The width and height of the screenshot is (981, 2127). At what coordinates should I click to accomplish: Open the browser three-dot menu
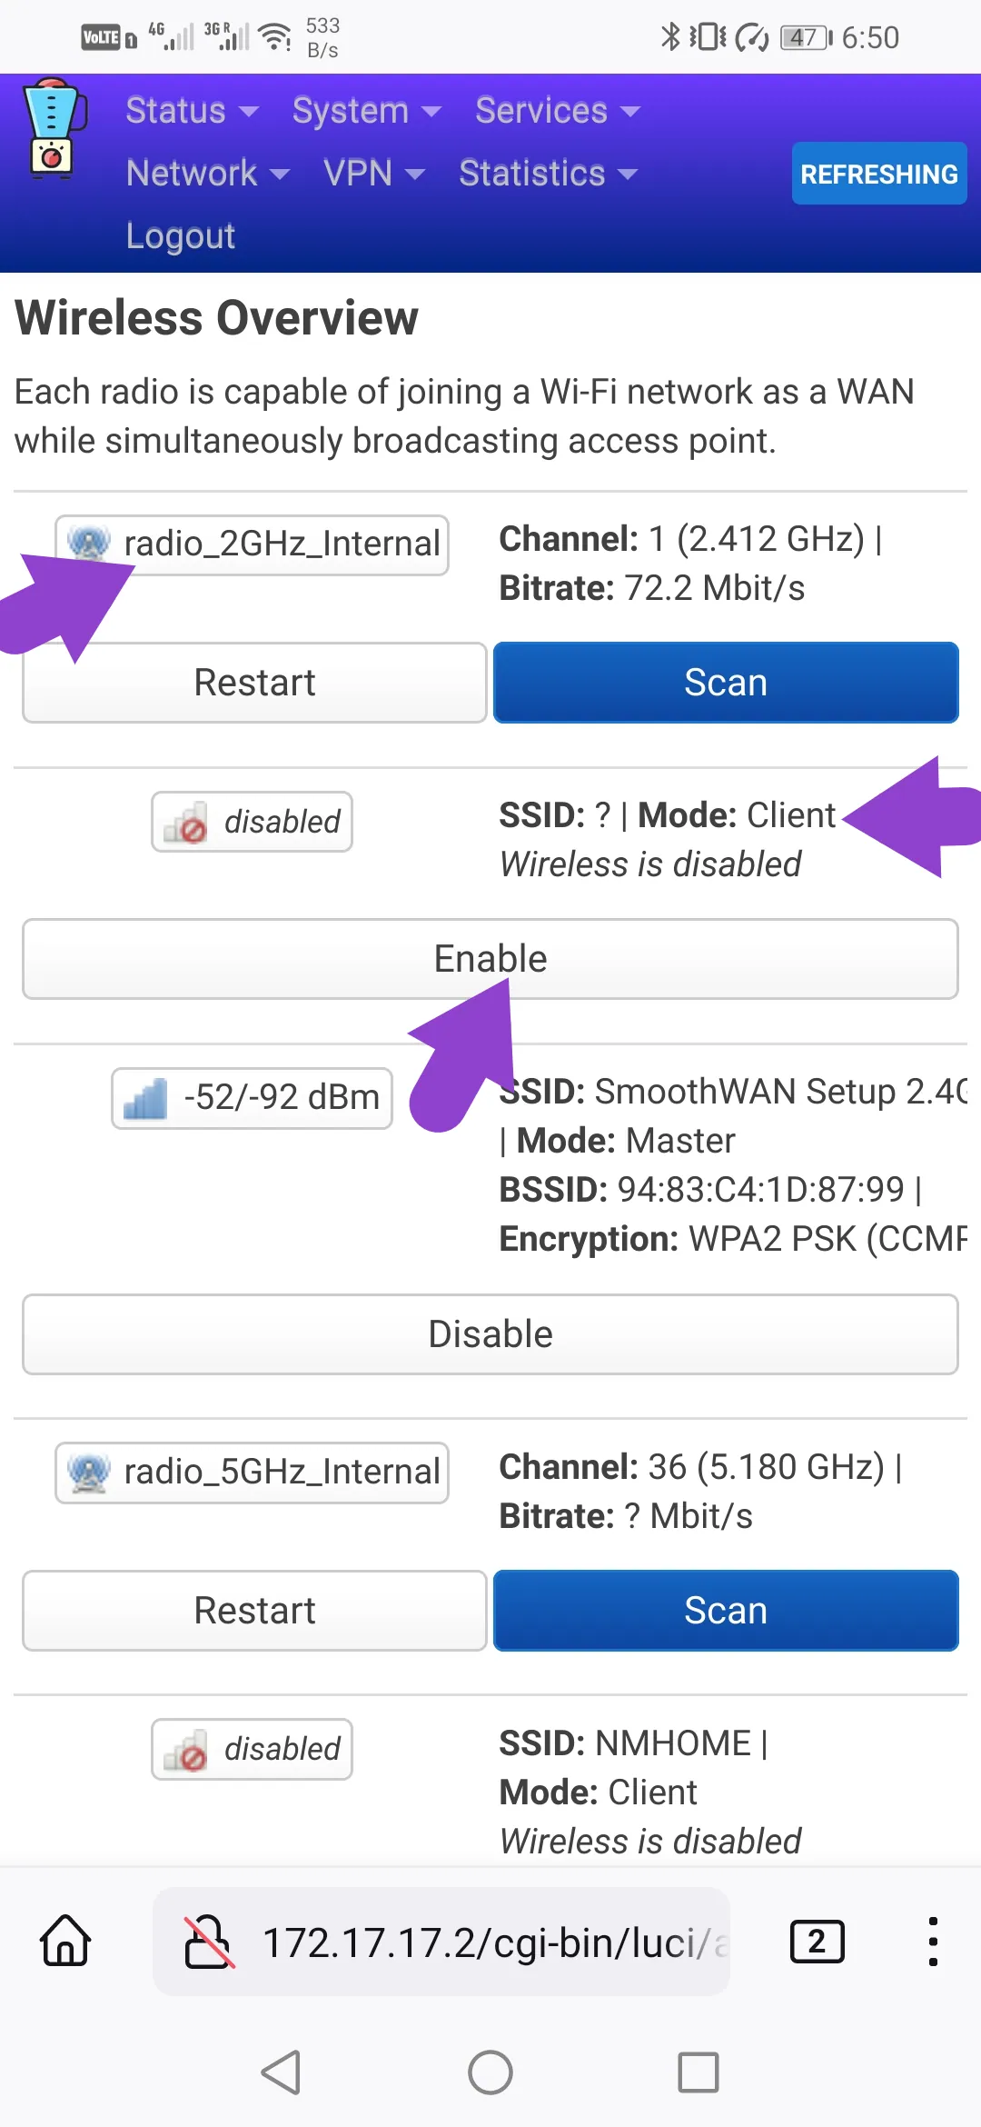tap(933, 1942)
